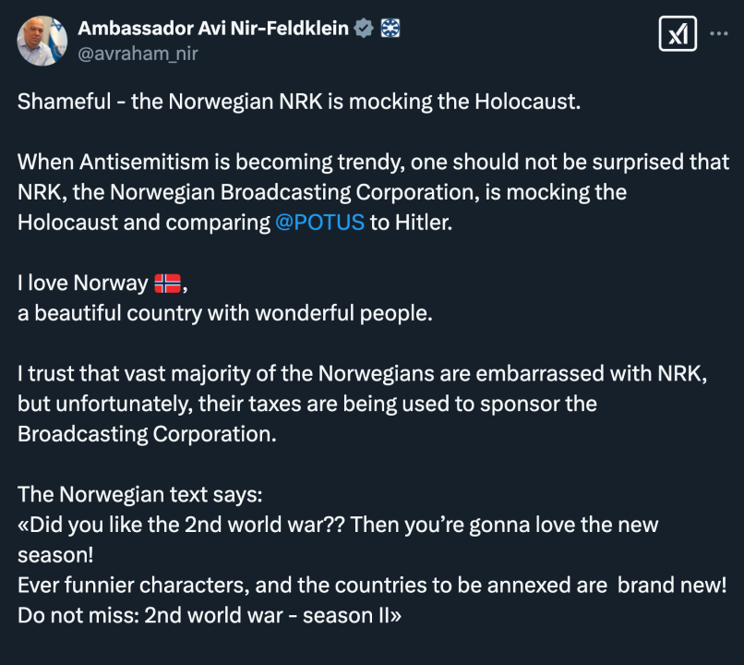This screenshot has height=665, width=744.
Task: Open the three-dot more options menu
Action: tap(719, 34)
